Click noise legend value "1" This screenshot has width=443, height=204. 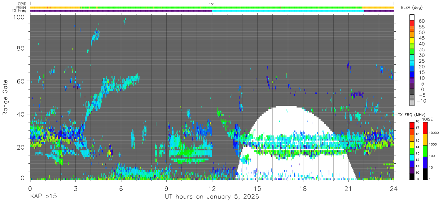(x=430, y=179)
